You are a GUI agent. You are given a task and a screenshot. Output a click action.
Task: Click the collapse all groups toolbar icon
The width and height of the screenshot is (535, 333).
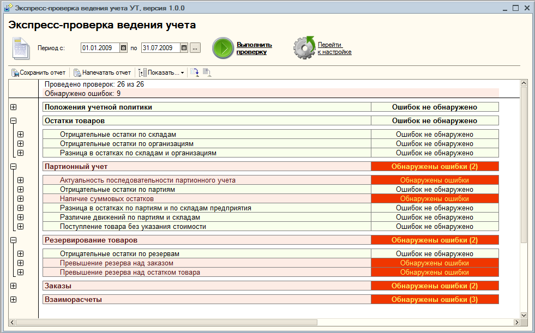(207, 72)
